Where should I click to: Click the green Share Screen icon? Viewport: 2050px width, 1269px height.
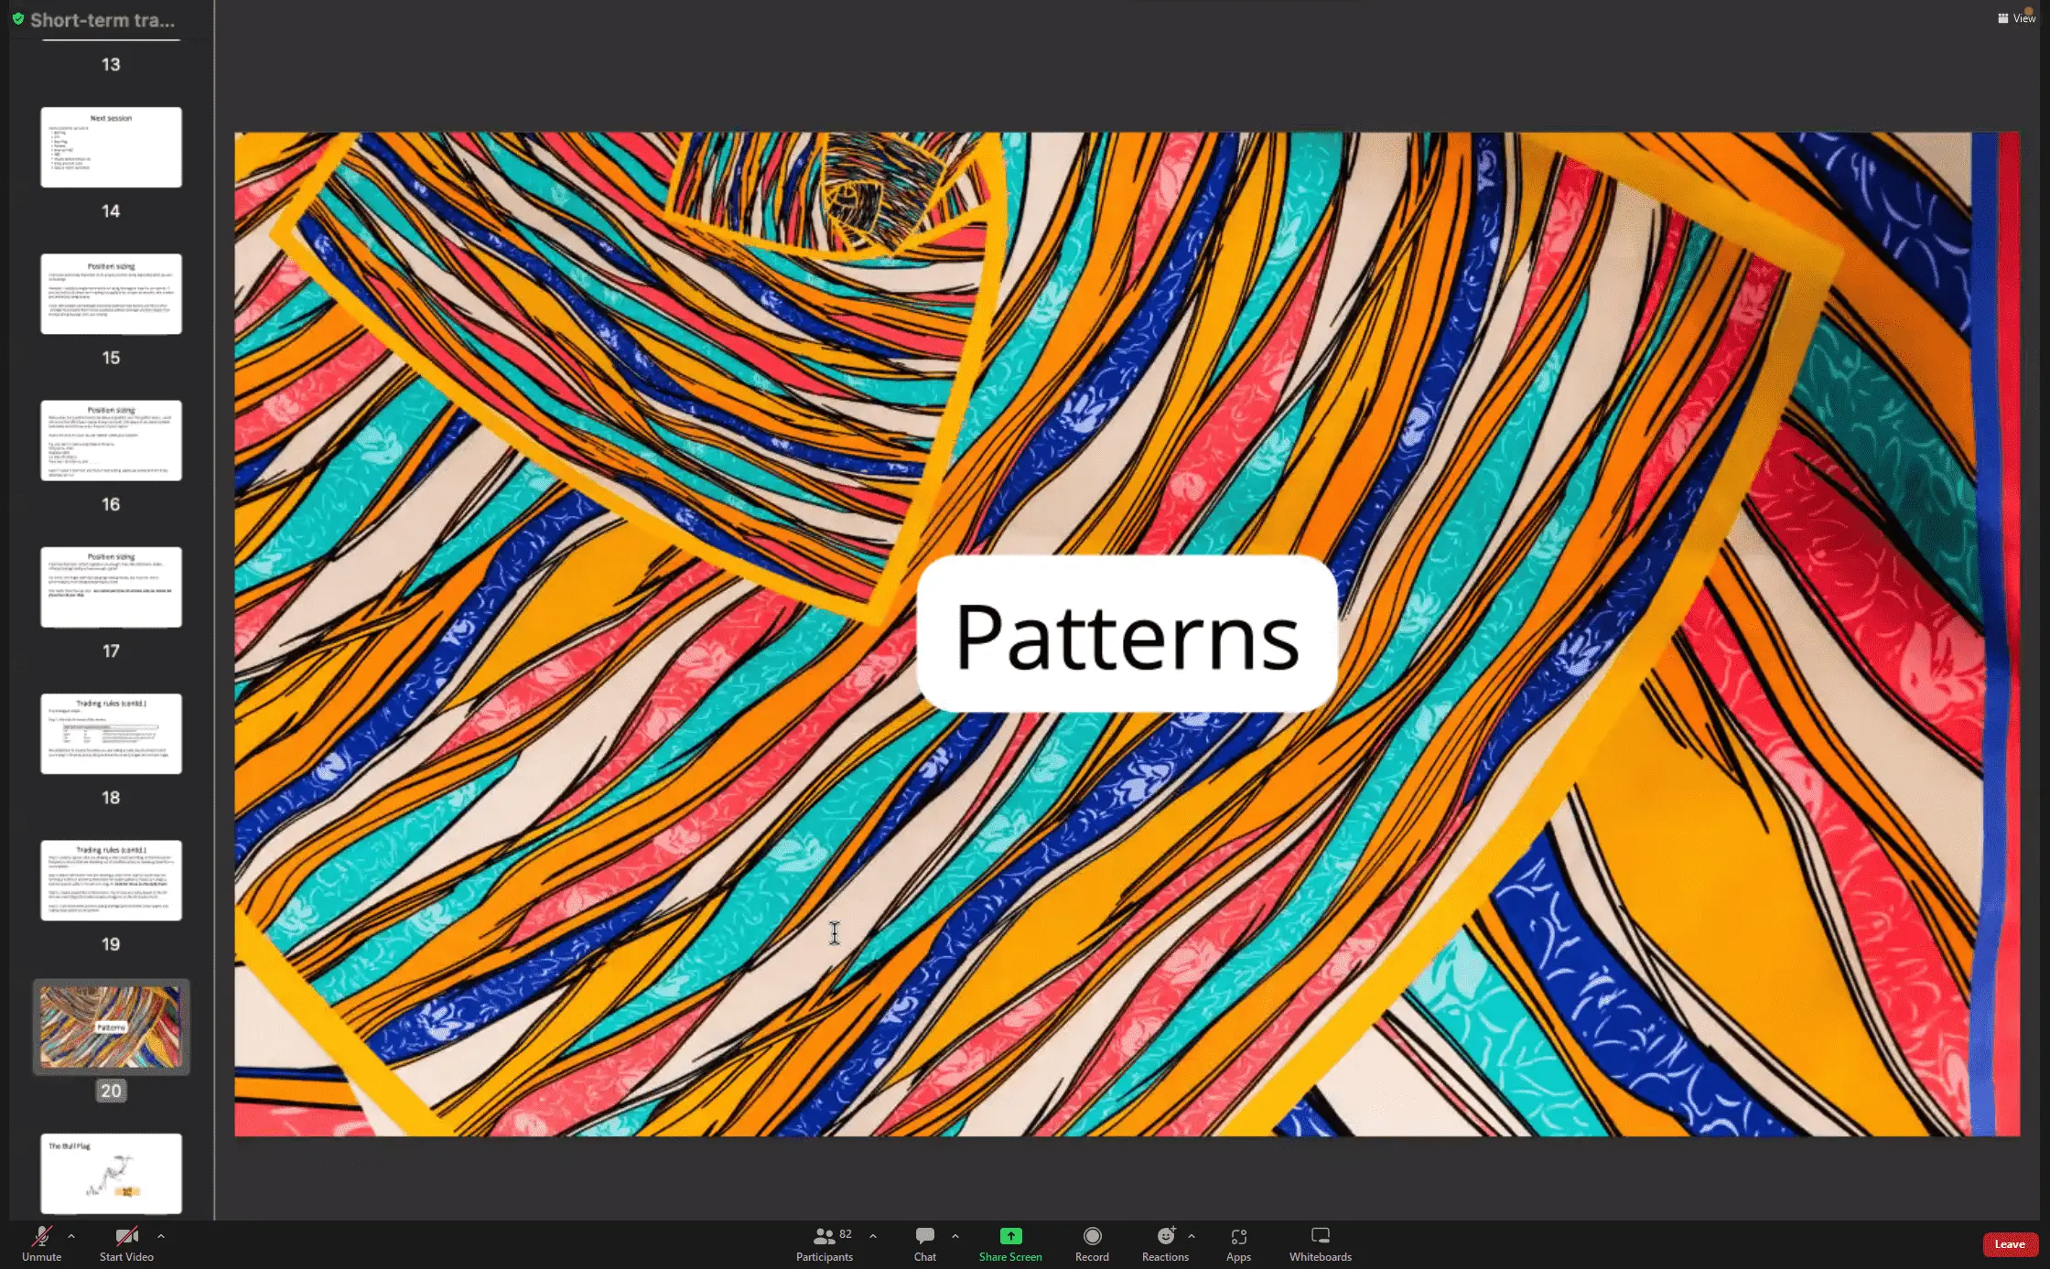1010,1236
